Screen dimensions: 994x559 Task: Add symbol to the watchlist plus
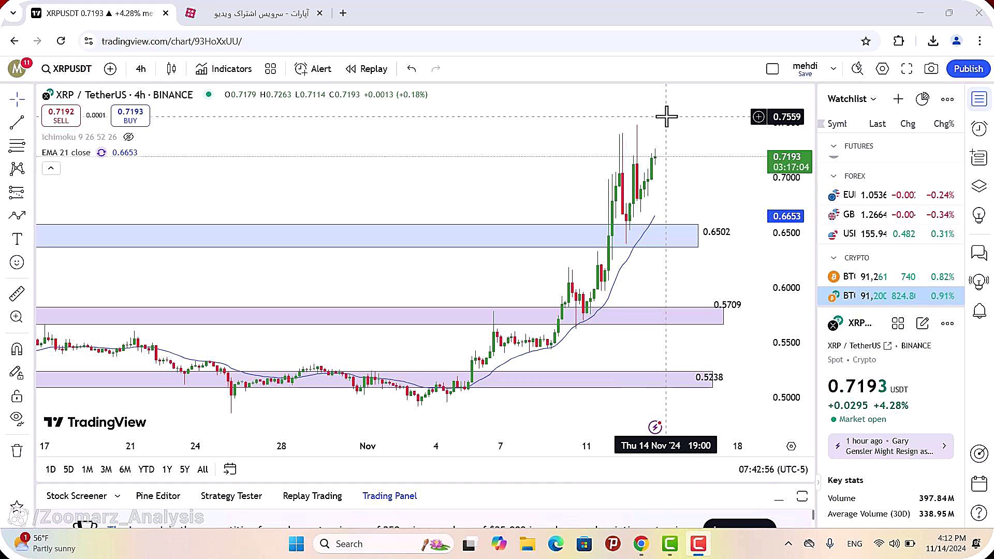pos(898,99)
